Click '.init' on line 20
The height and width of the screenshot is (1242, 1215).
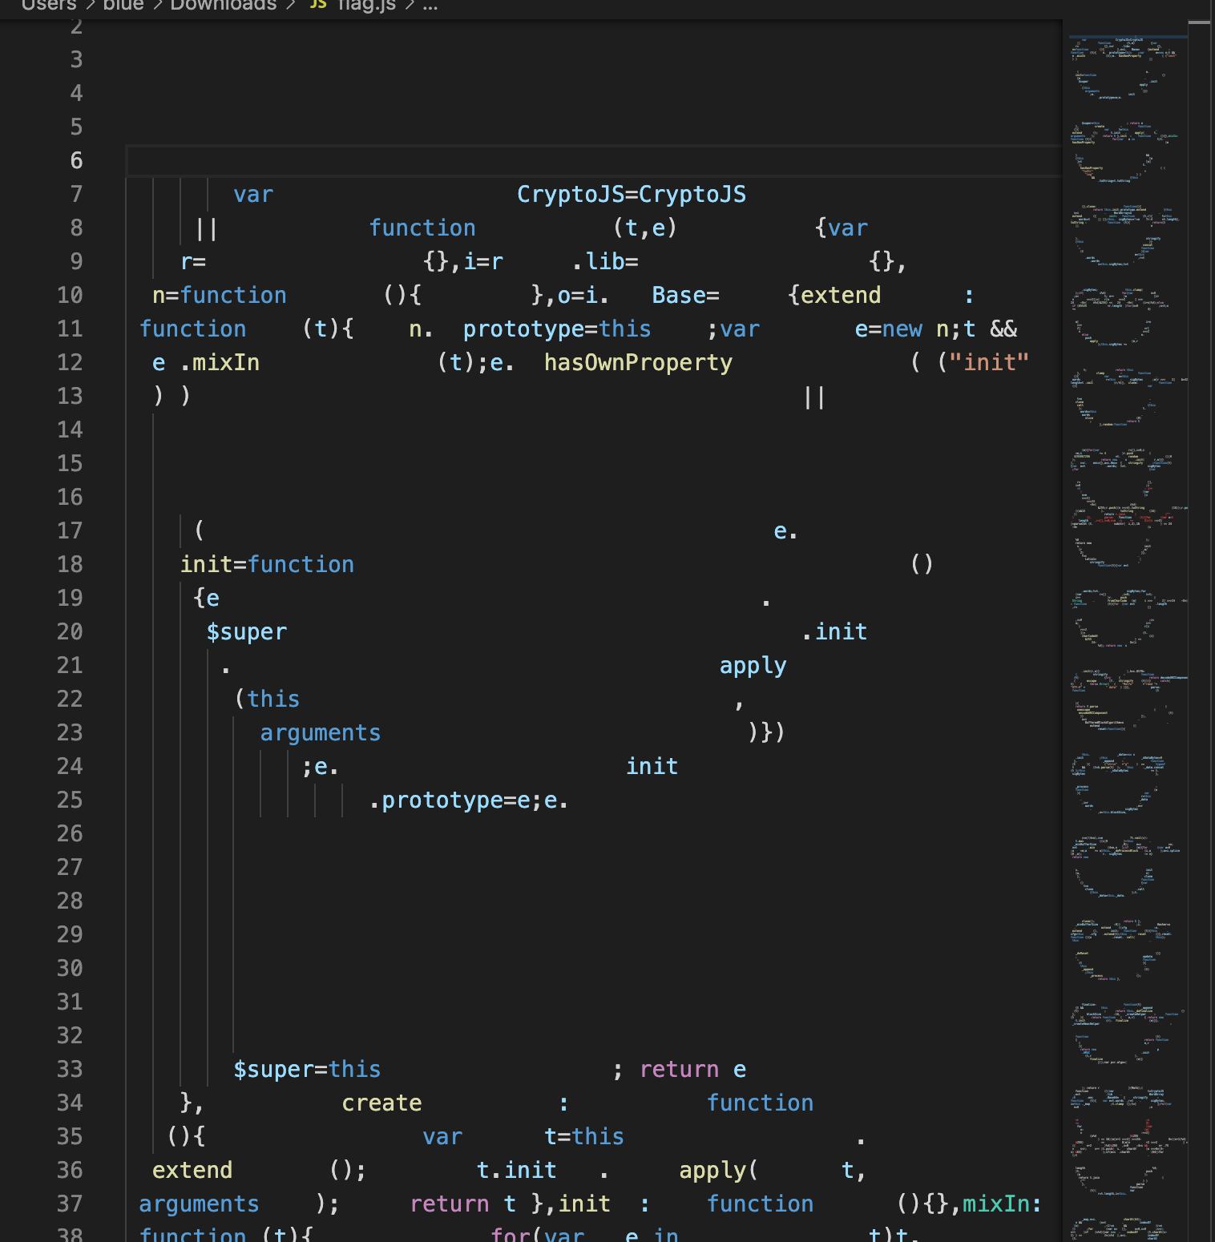pyautogui.click(x=834, y=632)
